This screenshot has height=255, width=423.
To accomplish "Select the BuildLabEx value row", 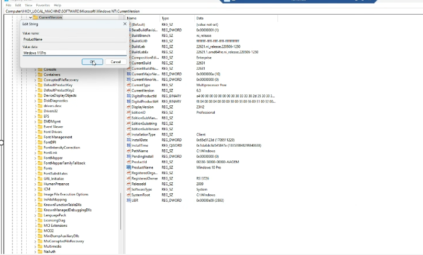I will pos(202,52).
